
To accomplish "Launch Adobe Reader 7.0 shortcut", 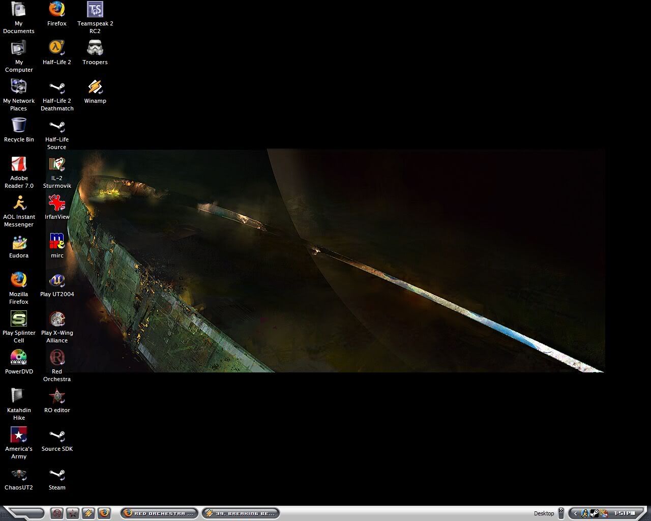I will coord(19,172).
